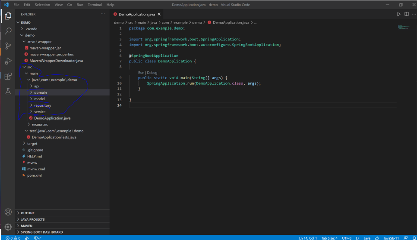Expand the domain folder
The image size is (417, 240).
(x=41, y=92)
